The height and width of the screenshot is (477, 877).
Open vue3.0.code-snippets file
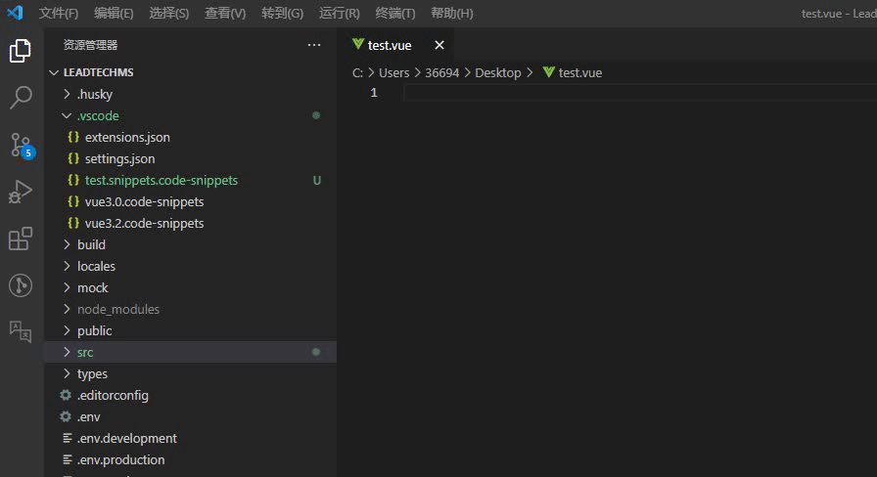[190, 201]
